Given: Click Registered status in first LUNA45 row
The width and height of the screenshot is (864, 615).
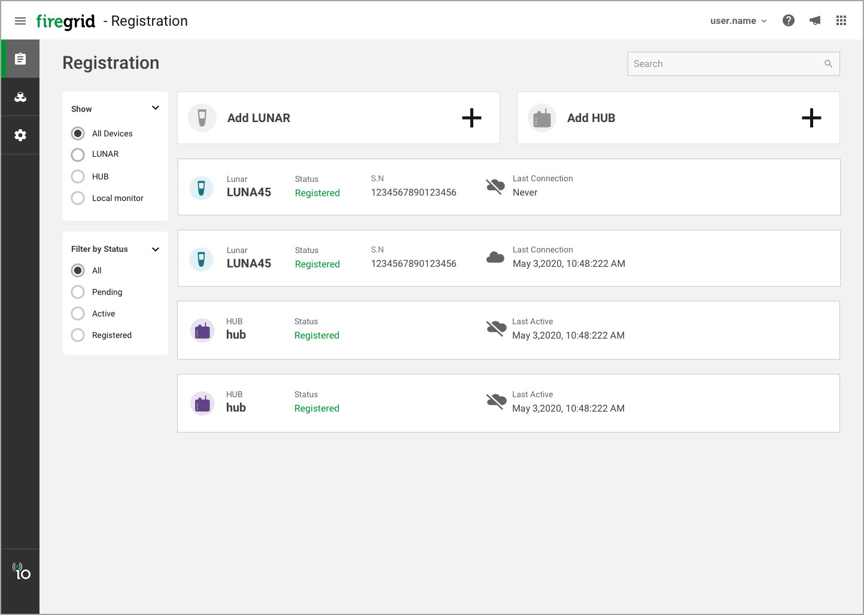Looking at the screenshot, I should (x=318, y=193).
